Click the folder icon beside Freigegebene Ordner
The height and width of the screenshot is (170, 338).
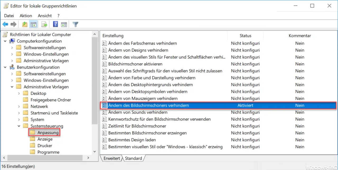26,100
